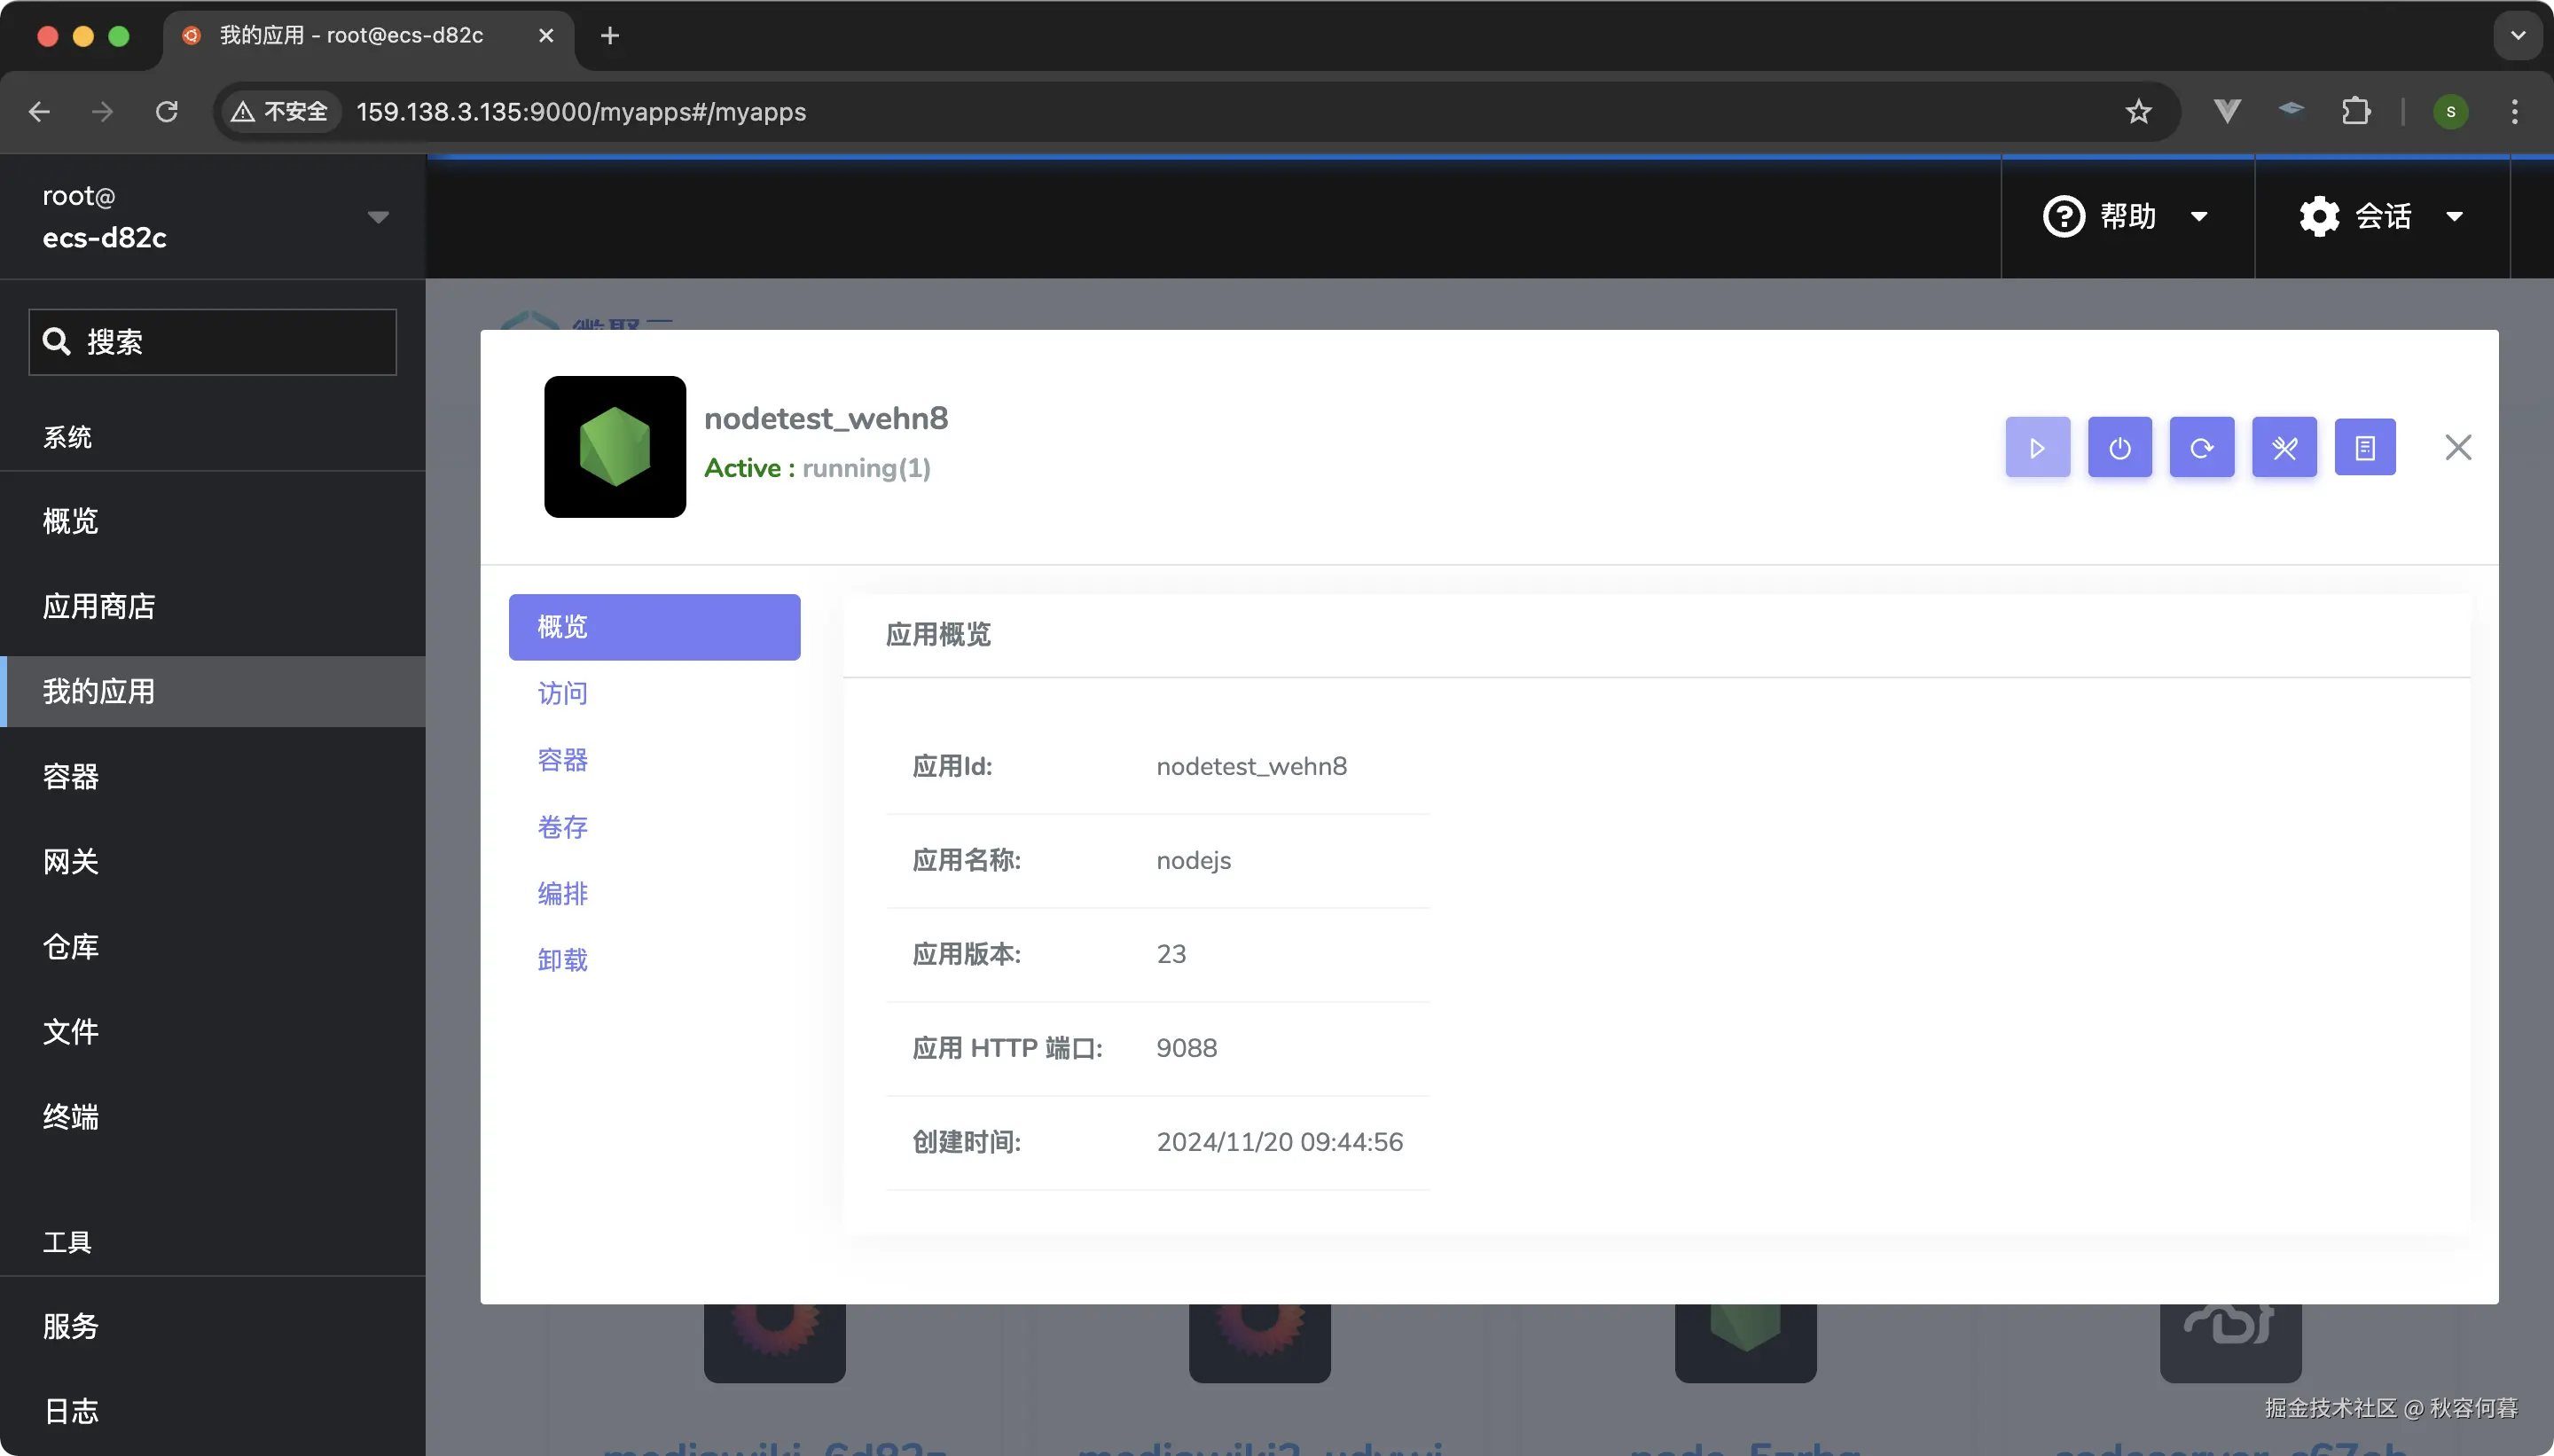Image resolution: width=2554 pixels, height=1456 pixels.
Task: Close the application details dialog
Action: click(2458, 447)
